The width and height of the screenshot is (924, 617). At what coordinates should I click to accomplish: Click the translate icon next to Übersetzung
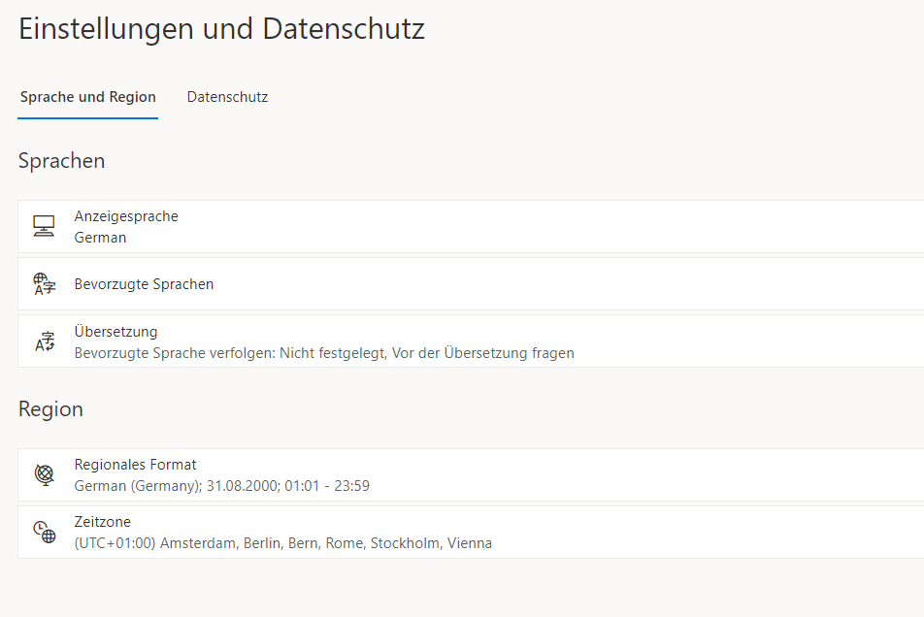45,341
